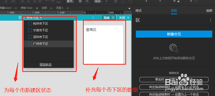Open the page tabs overflow dropdown arrow
This screenshot has width=215, height=96.
point(129,8)
